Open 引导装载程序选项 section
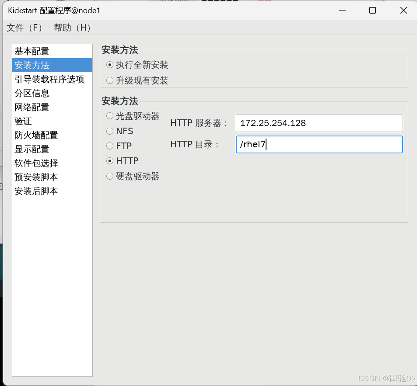The width and height of the screenshot is (417, 386). (x=52, y=79)
